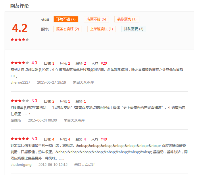Image resolution: width=198 pixels, height=175 pixels.
Task: Select the 环境不错 (7) tag
Action: pyautogui.click(x=66, y=19)
